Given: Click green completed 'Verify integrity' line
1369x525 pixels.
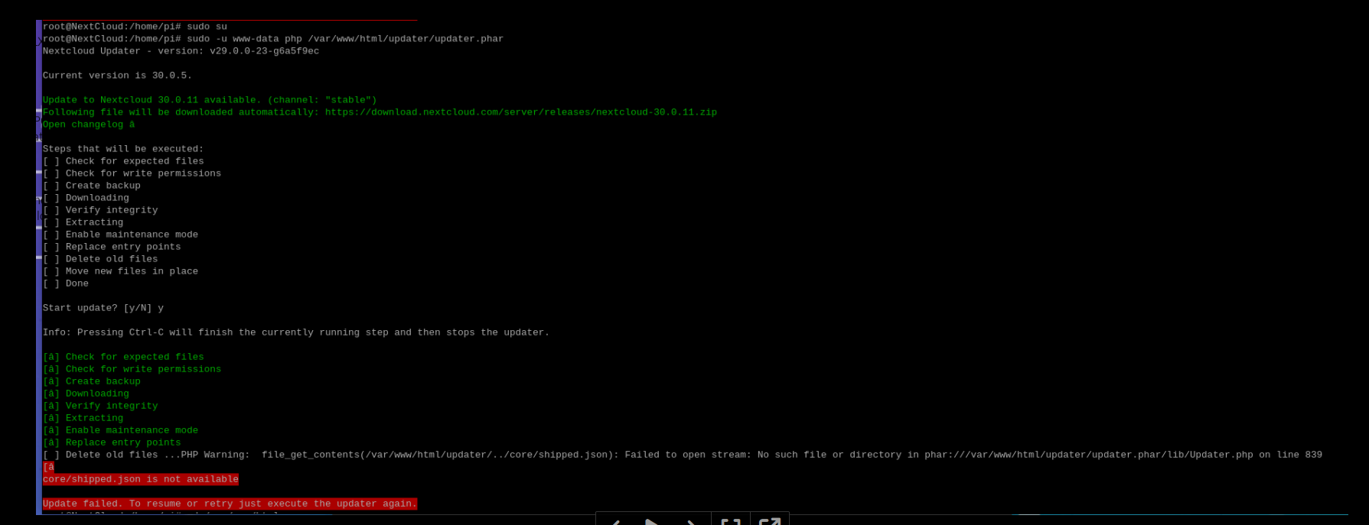Looking at the screenshot, I should pyautogui.click(x=100, y=406).
